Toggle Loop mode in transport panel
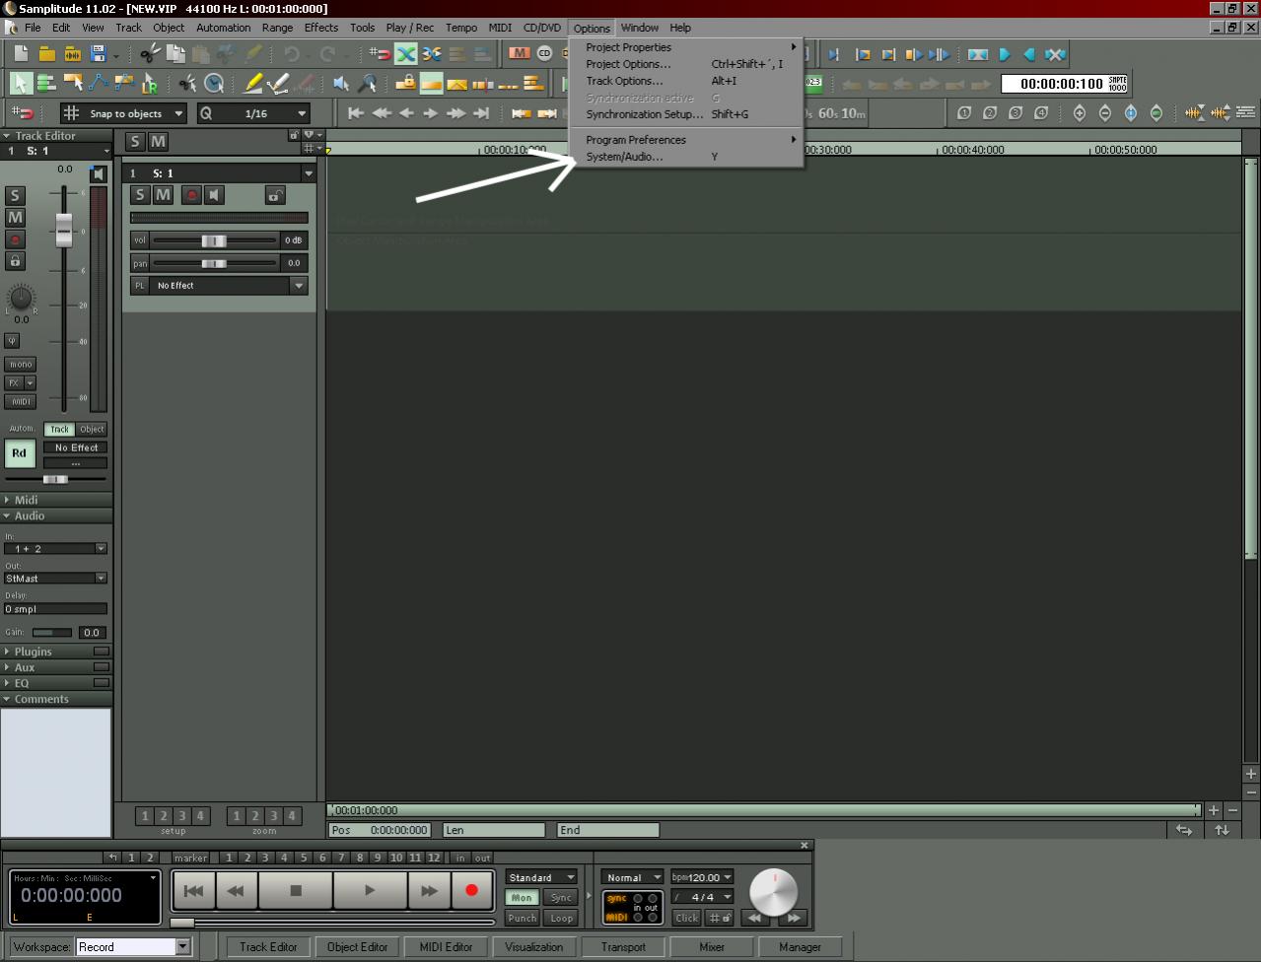Image resolution: width=1261 pixels, height=962 pixels. 561,918
